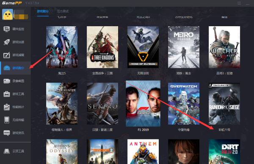The height and width of the screenshot is (164, 254).
Task: Open the chart performance statistics icon
Action: tap(7, 107)
